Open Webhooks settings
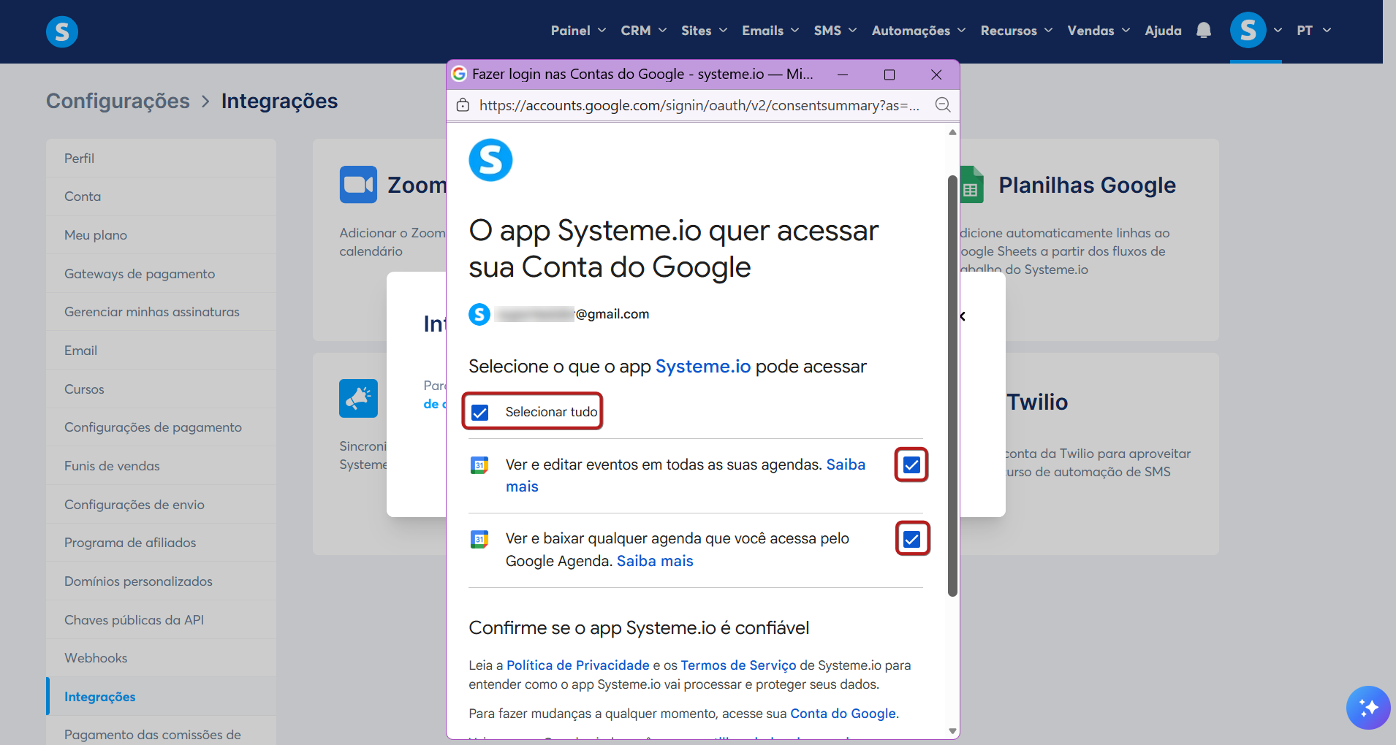The width and height of the screenshot is (1396, 745). point(161,658)
